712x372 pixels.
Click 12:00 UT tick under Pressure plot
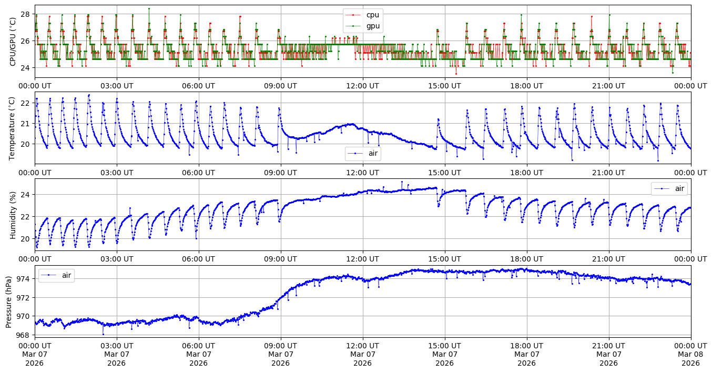363,345
